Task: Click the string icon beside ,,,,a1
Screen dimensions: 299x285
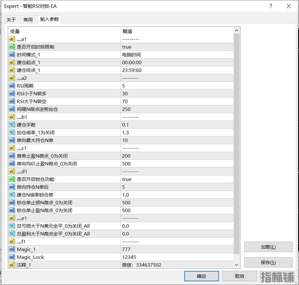Action: pyautogui.click(x=12, y=39)
